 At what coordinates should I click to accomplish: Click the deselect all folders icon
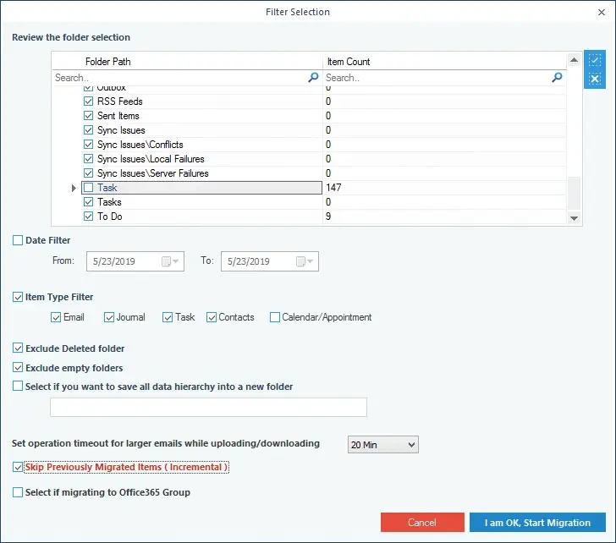coord(594,79)
